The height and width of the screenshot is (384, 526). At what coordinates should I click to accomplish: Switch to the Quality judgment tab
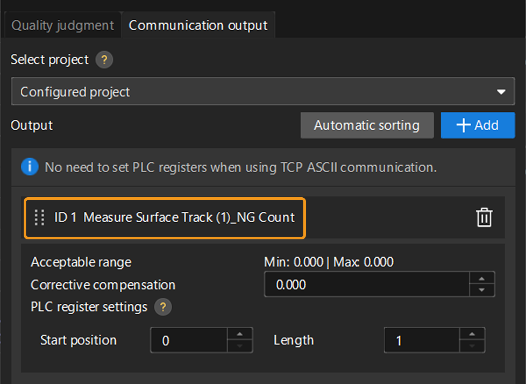62,25
